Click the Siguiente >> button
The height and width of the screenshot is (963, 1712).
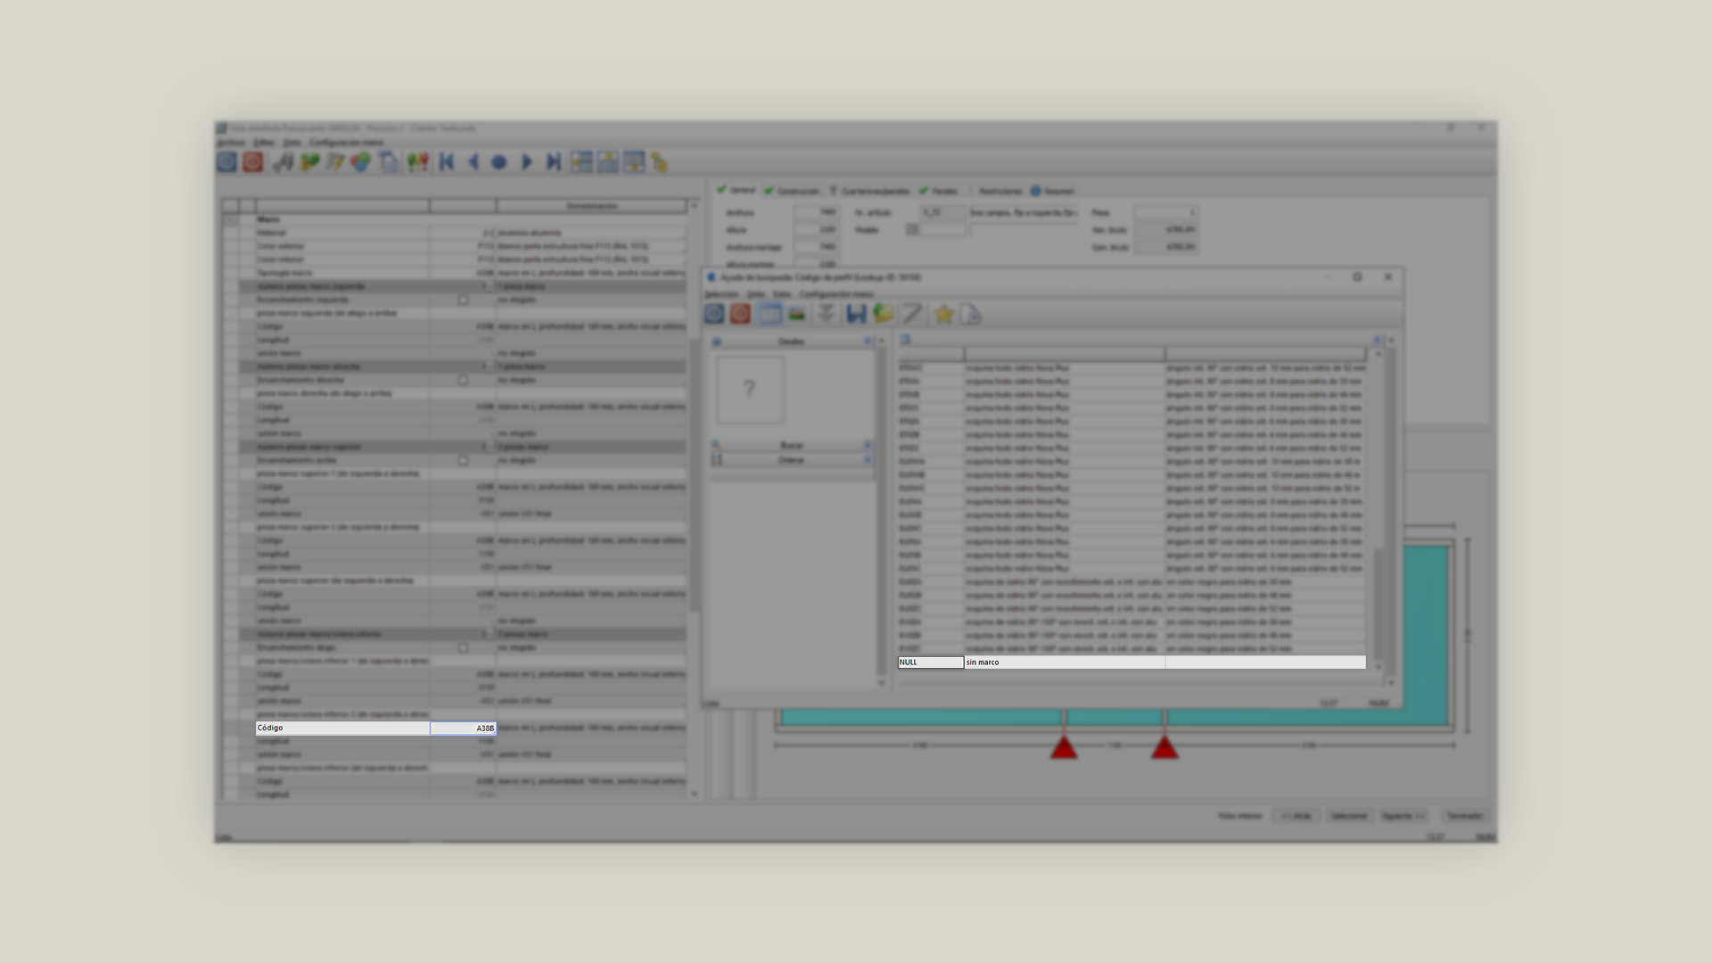[1403, 816]
